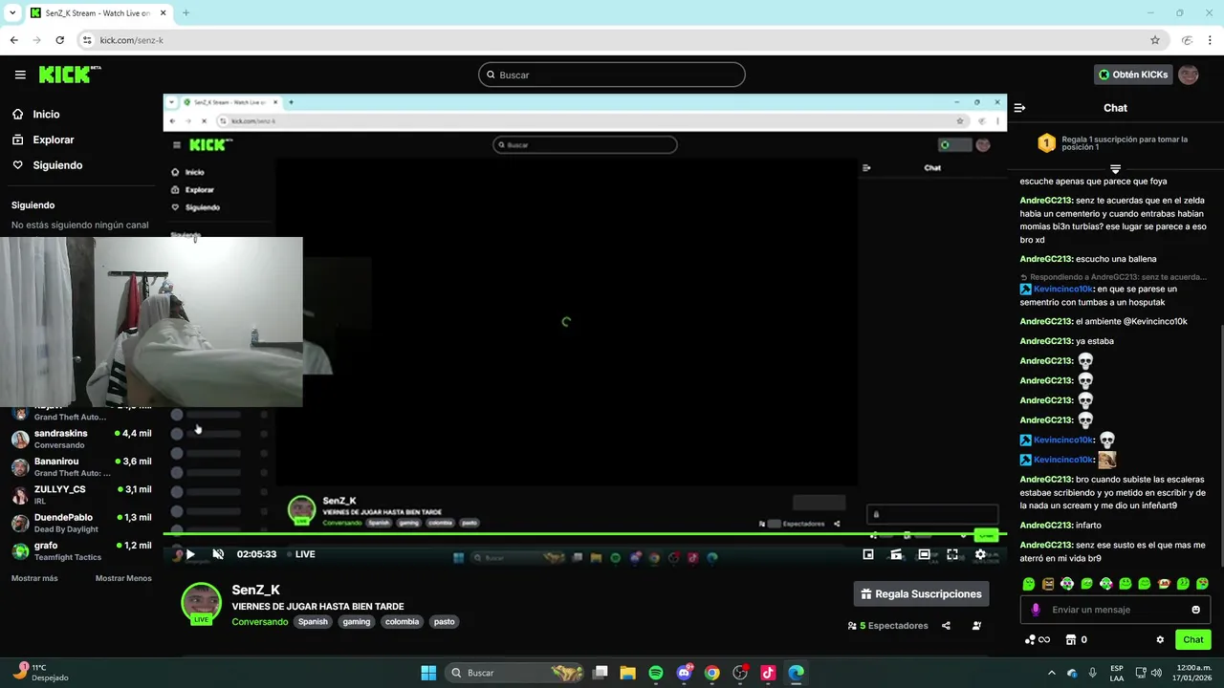This screenshot has height=688, width=1224.
Task: Click the voice message microphone icon
Action: click(1036, 610)
